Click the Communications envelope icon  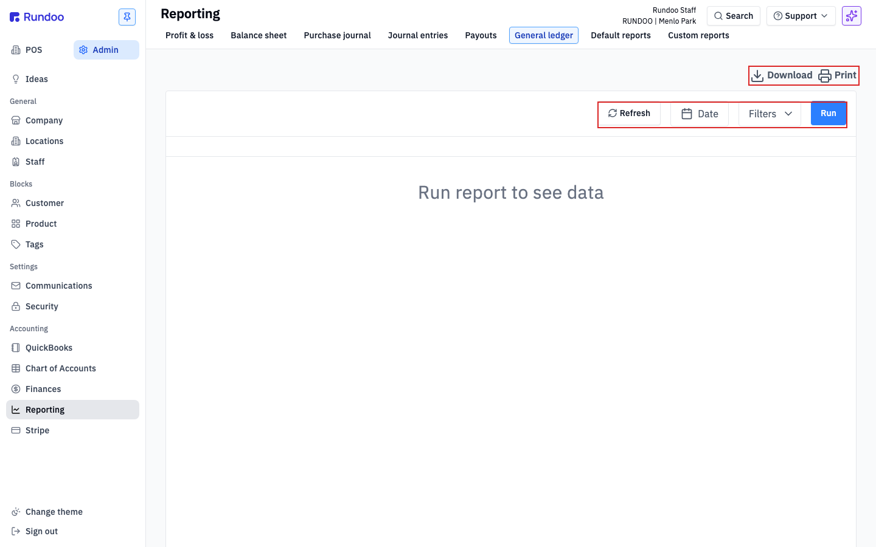pos(16,286)
